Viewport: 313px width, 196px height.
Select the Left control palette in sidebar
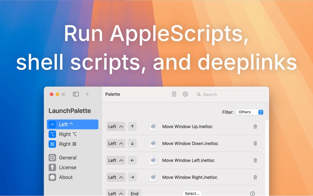click(73, 124)
